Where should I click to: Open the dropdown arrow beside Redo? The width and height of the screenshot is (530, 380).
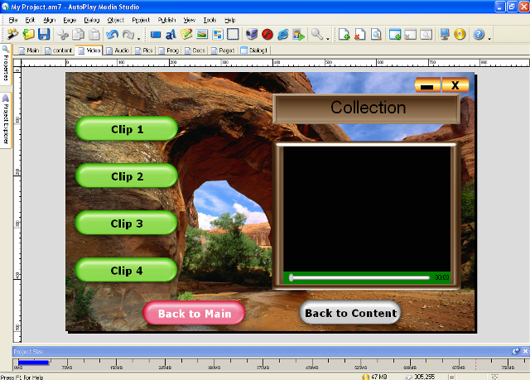tap(139, 36)
